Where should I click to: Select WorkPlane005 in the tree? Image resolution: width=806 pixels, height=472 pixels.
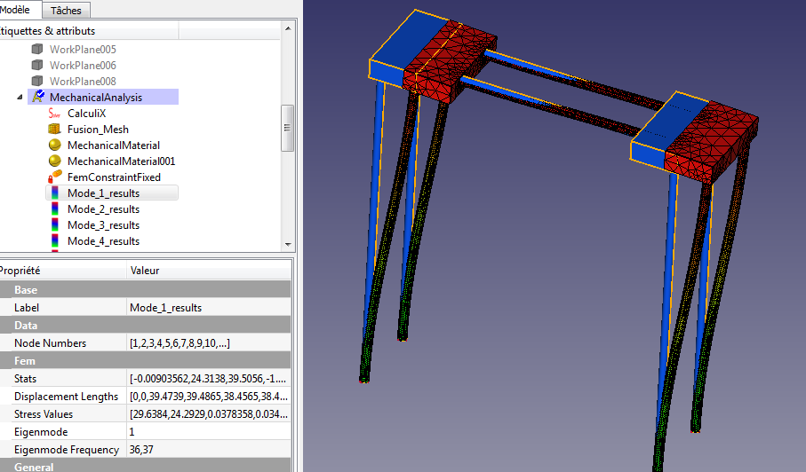pos(83,50)
